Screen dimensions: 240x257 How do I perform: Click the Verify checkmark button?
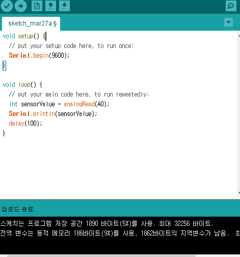coord(7,6)
